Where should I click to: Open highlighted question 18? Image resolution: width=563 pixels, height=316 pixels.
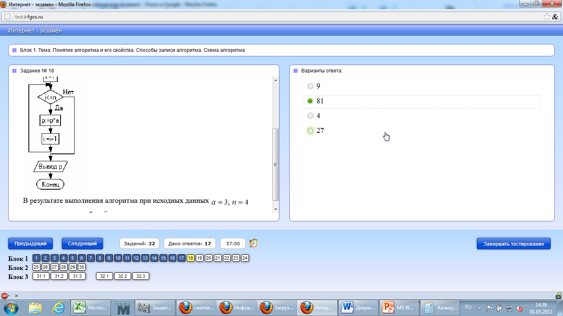coord(190,258)
